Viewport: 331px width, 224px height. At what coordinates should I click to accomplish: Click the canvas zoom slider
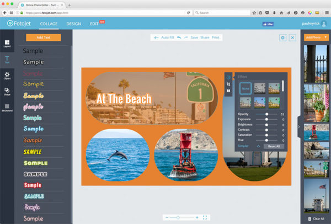pos(182,217)
